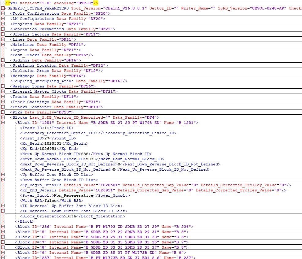Expand the PSRs node

pyautogui.click(x=3, y=112)
